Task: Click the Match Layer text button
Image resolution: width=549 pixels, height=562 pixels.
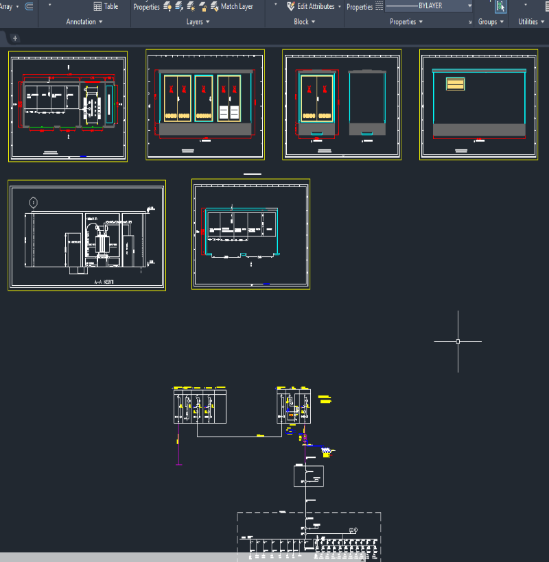Action: coord(237,7)
